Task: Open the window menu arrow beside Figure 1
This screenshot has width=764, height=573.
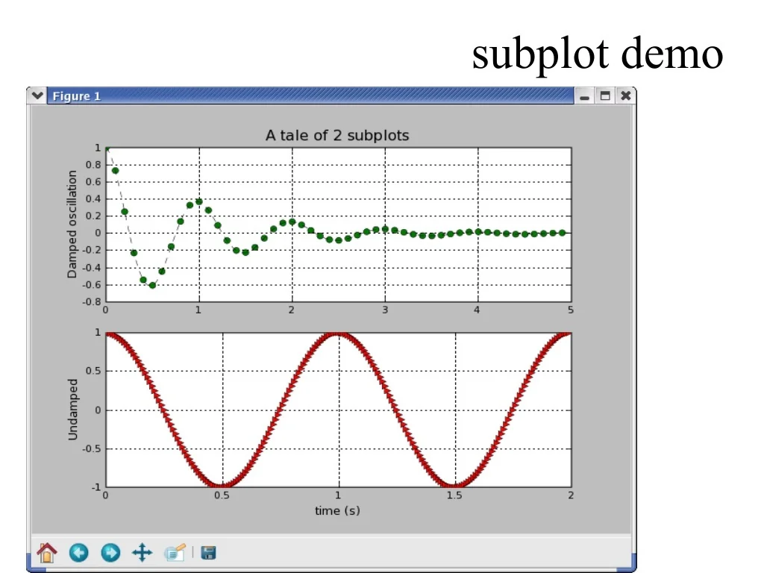Action: tap(37, 95)
